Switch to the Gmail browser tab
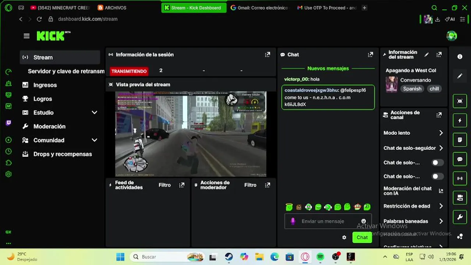 click(259, 8)
